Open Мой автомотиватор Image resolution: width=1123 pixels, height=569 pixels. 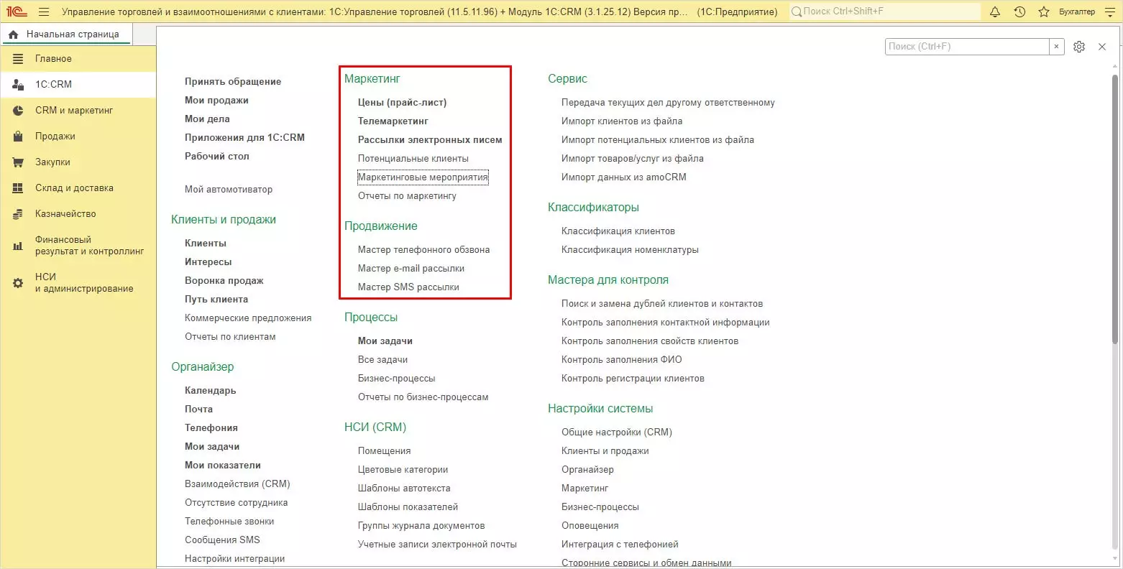[229, 190]
